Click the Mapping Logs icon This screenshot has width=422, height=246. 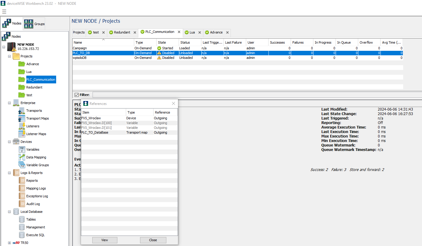coord(22,188)
